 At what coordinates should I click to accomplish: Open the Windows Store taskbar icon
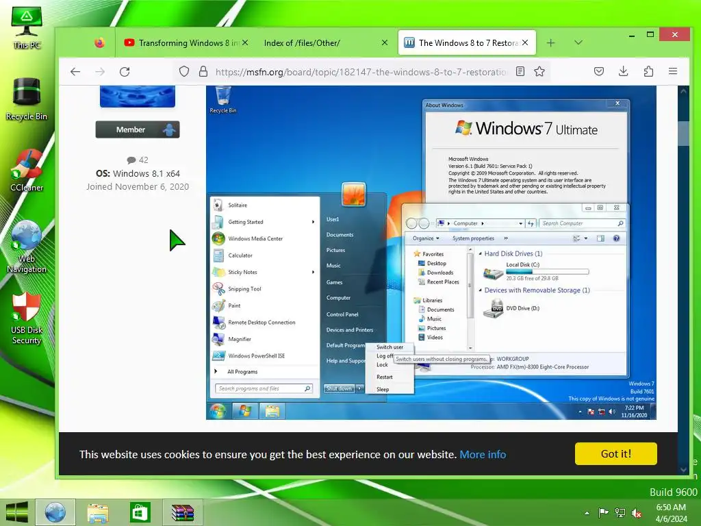click(x=140, y=512)
